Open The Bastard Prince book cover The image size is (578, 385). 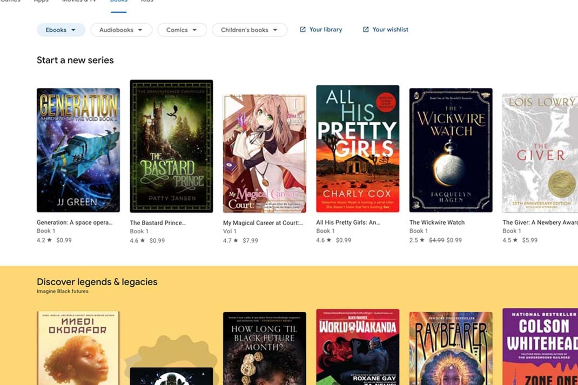(x=171, y=146)
